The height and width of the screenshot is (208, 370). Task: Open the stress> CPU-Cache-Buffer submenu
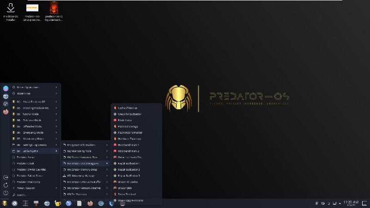(86, 182)
